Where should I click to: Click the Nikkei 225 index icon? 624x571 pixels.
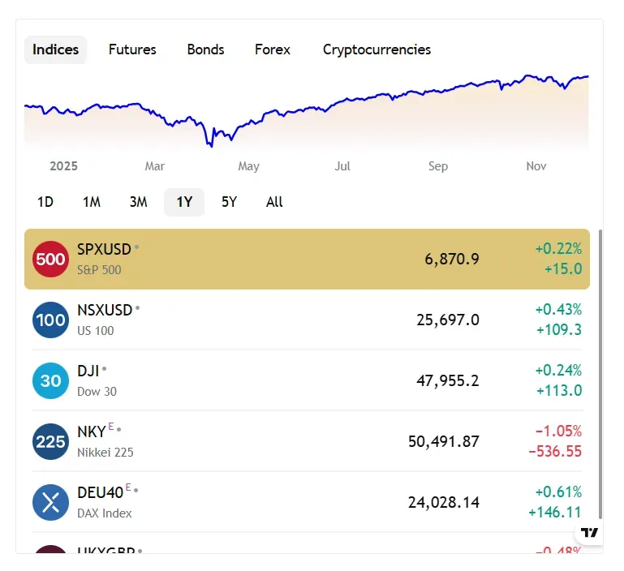(50, 442)
